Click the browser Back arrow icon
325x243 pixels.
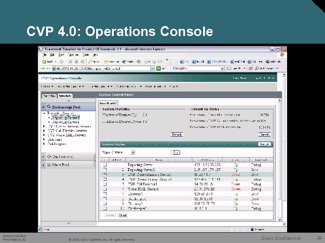point(44,62)
